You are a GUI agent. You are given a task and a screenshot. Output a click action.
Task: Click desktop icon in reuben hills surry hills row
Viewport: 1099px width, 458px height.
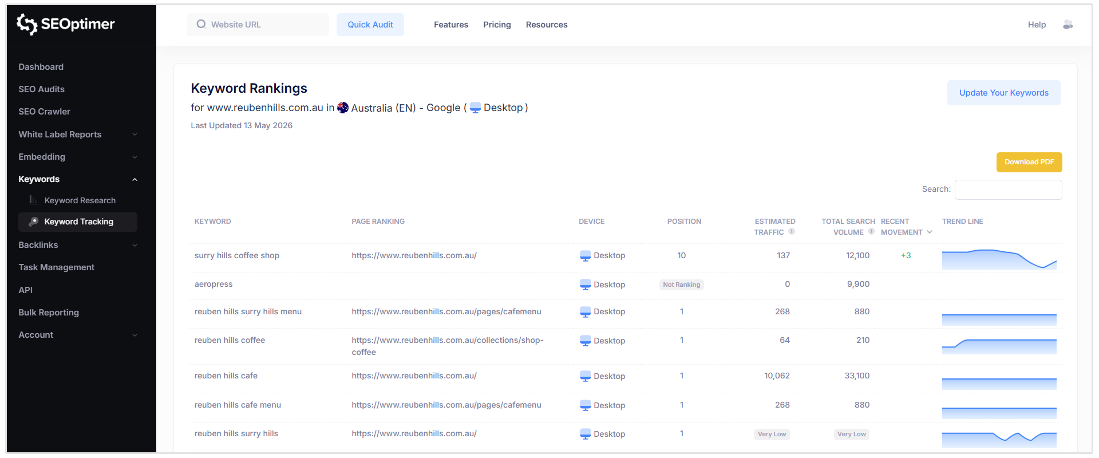pyautogui.click(x=585, y=434)
